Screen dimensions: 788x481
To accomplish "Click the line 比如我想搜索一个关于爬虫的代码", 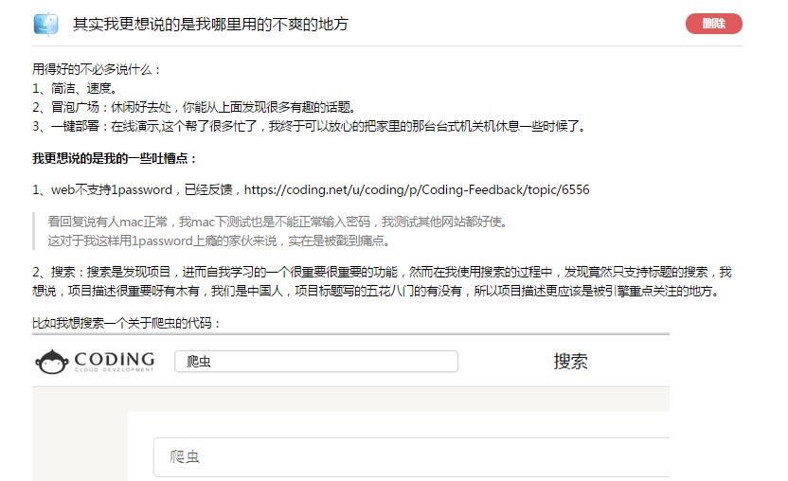I will click(x=127, y=323).
